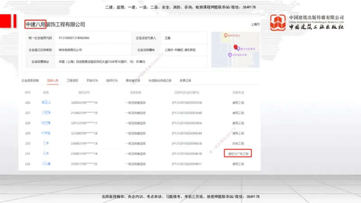
Task: Click registration number 沪1312019202004811
Action: 187,164
